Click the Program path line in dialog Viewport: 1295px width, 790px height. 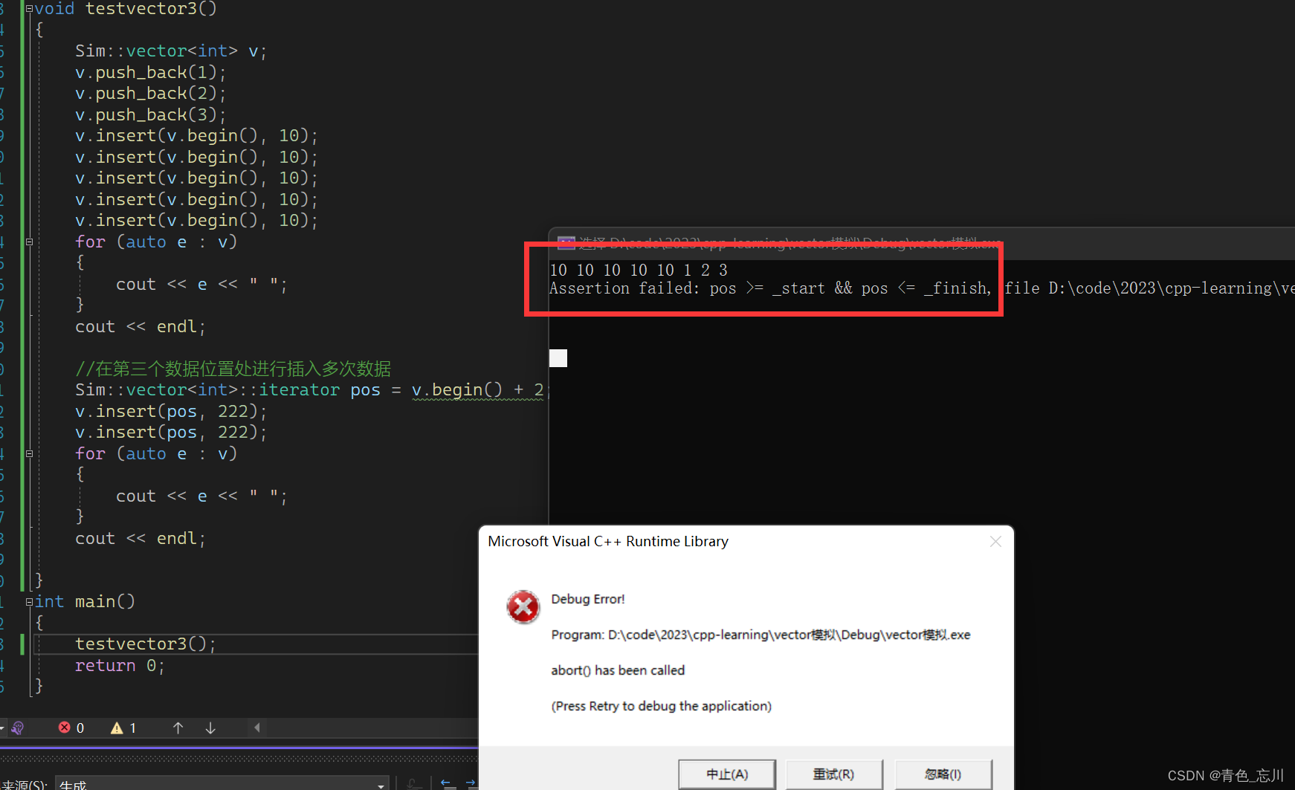click(760, 635)
